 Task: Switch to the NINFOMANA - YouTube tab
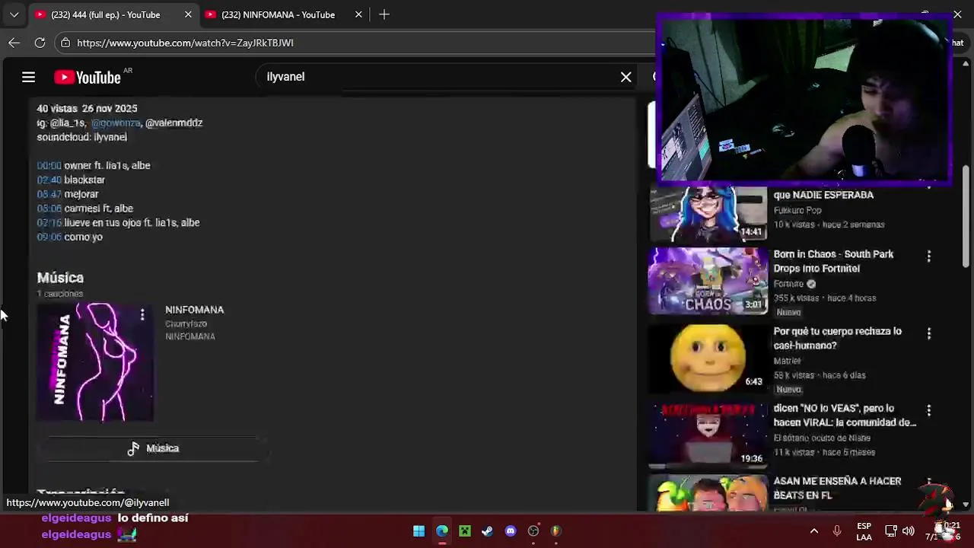278,14
